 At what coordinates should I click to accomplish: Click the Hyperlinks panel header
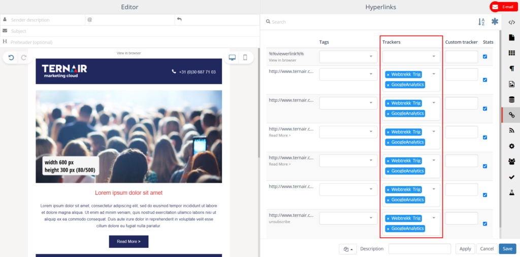click(381, 7)
